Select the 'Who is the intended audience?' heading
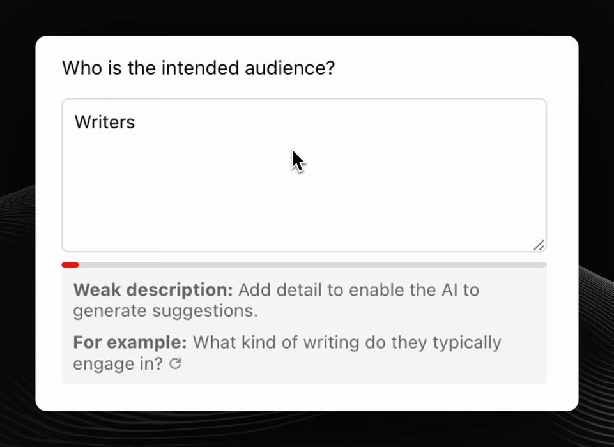Viewport: 614px width, 447px height. 199,68
